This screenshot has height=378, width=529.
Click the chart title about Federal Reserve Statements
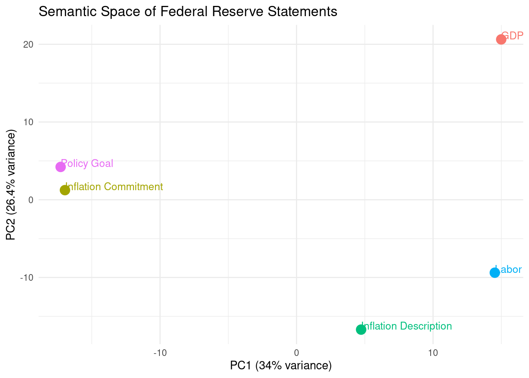(x=188, y=11)
